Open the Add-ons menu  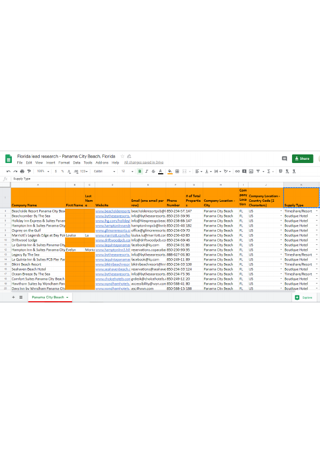click(102, 162)
